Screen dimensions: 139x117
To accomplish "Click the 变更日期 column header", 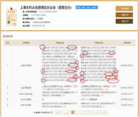I will point(127,43).
